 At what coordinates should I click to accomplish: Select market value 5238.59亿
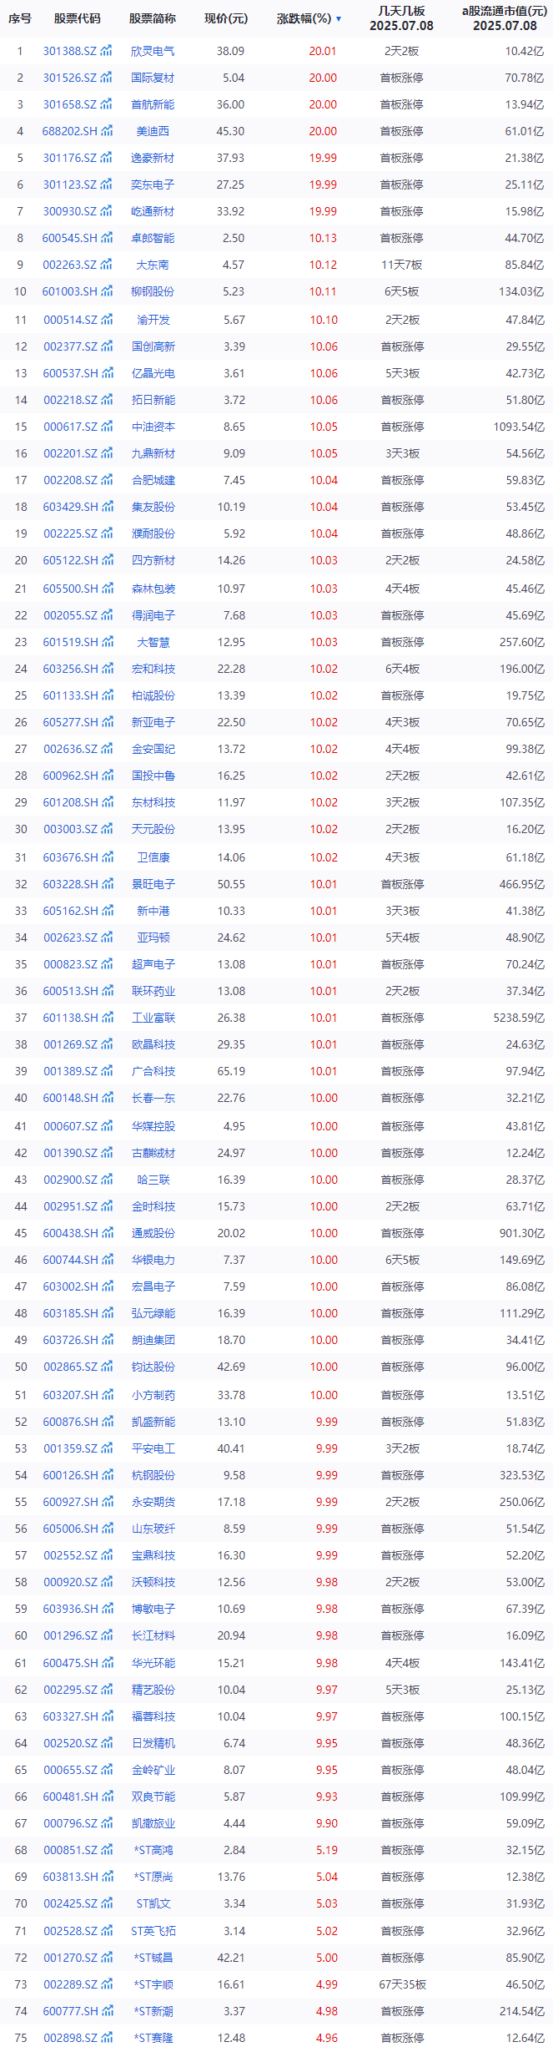[x=517, y=1018]
